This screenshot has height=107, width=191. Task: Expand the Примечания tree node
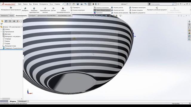[x=1, y=32]
